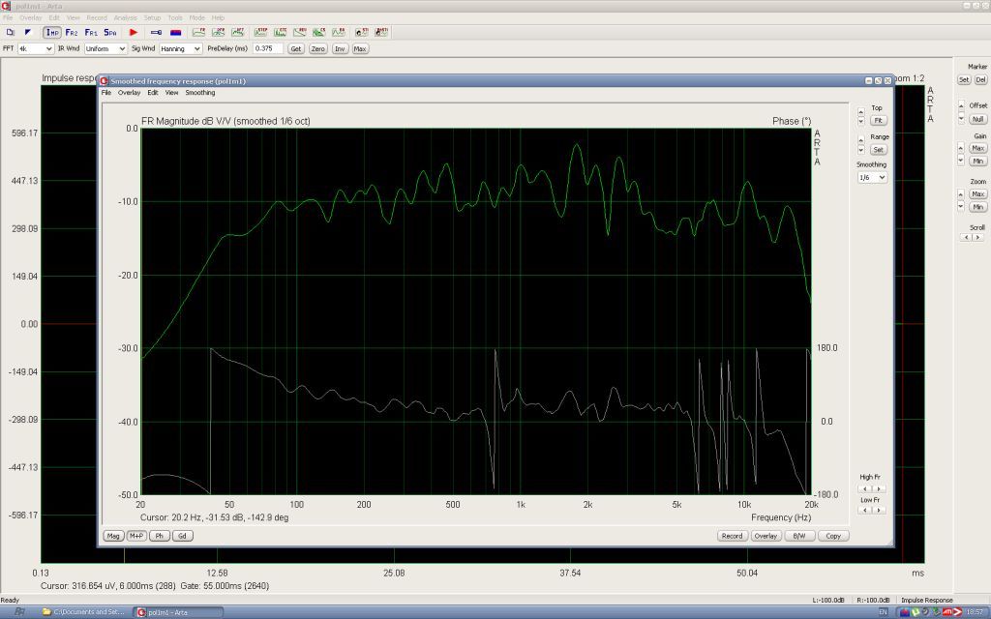Click the Fit button under Top
Image resolution: width=991 pixels, height=619 pixels.
pos(878,121)
